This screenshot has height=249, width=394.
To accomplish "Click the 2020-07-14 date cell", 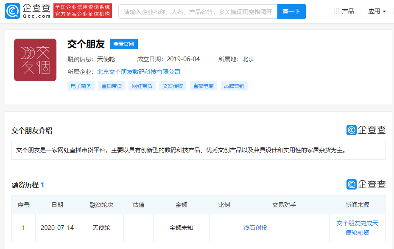I will point(57,228).
